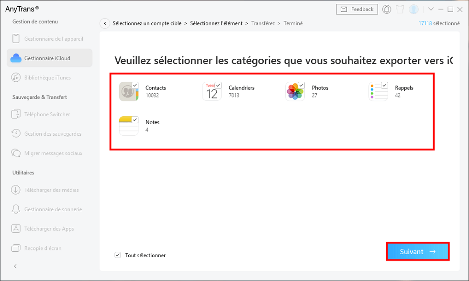Click the Calendriers calendar icon
Viewport: 469px width, 281px height.
(x=212, y=91)
